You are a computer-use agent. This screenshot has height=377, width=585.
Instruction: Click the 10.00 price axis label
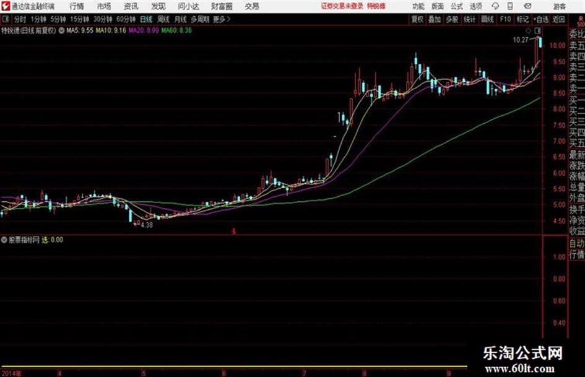point(557,45)
